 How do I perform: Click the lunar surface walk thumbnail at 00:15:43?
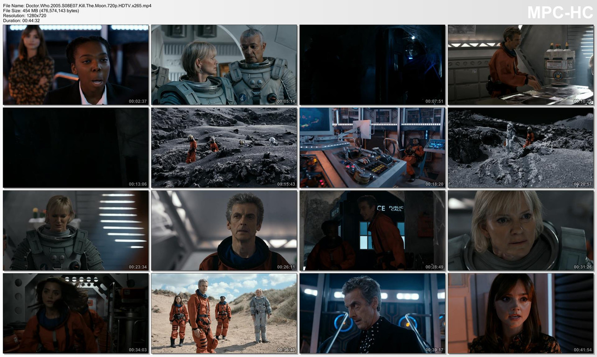223,148
